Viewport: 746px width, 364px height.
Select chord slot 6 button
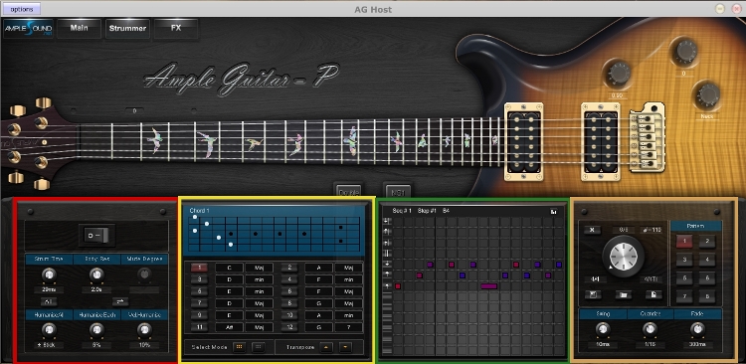click(x=289, y=291)
